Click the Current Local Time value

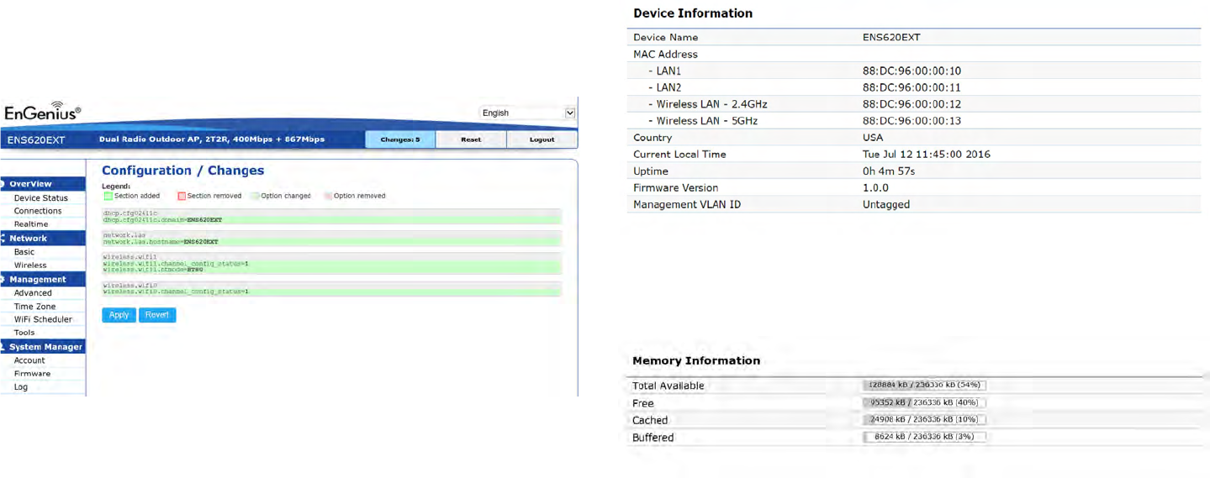tap(926, 155)
